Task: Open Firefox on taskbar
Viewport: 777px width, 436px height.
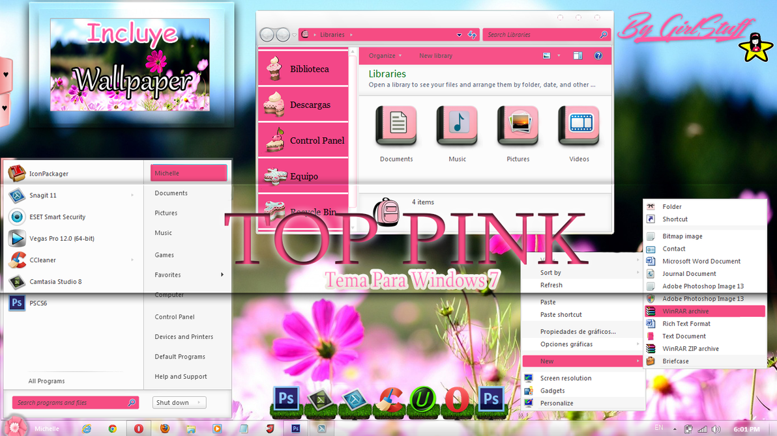Action: tap(165, 429)
